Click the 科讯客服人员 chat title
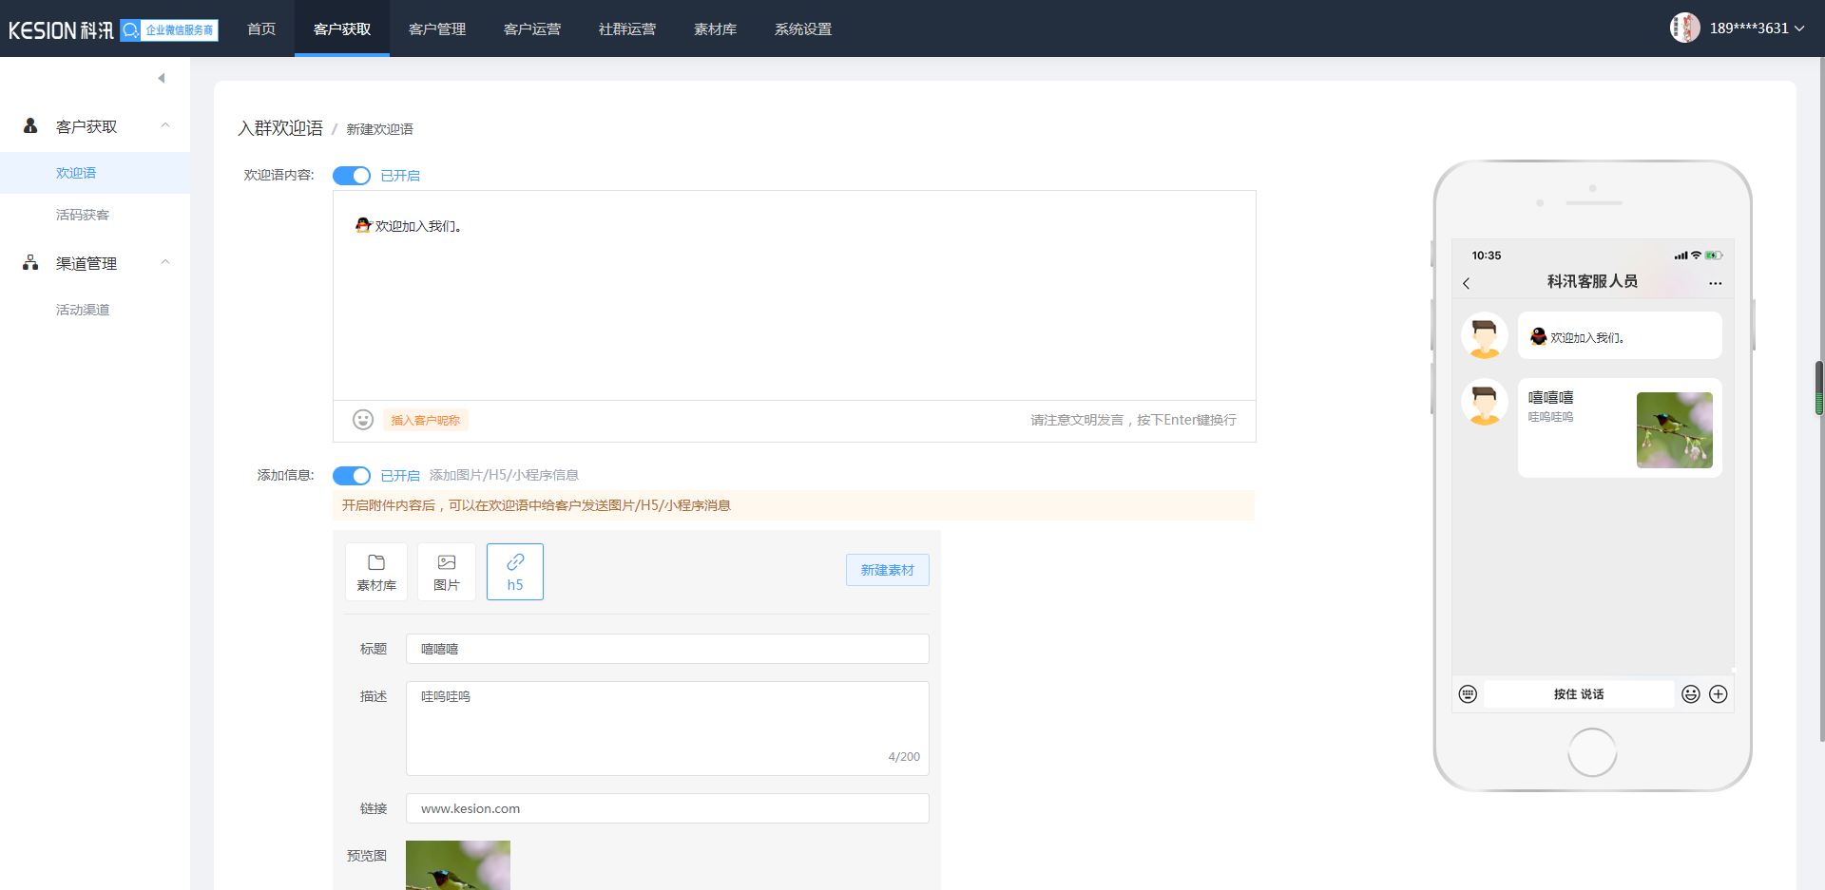Image resolution: width=1825 pixels, height=890 pixels. coord(1592,281)
